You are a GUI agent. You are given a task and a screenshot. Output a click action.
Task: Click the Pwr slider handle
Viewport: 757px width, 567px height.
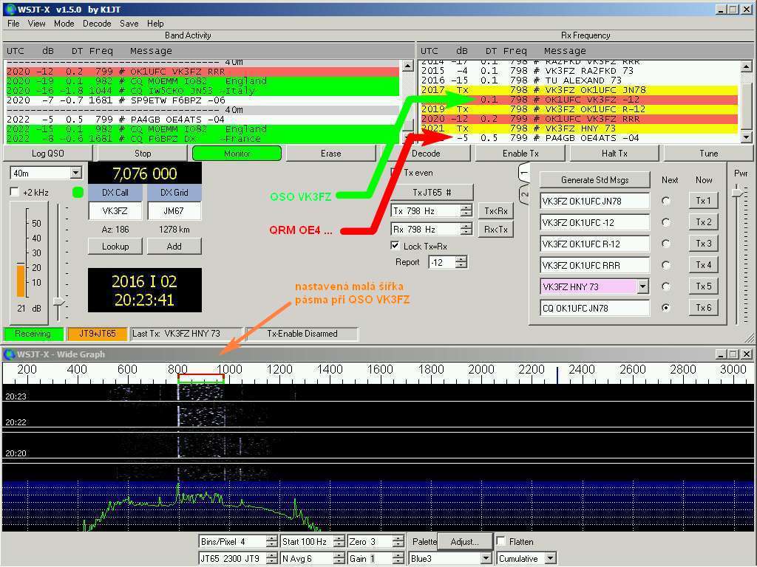click(x=736, y=193)
